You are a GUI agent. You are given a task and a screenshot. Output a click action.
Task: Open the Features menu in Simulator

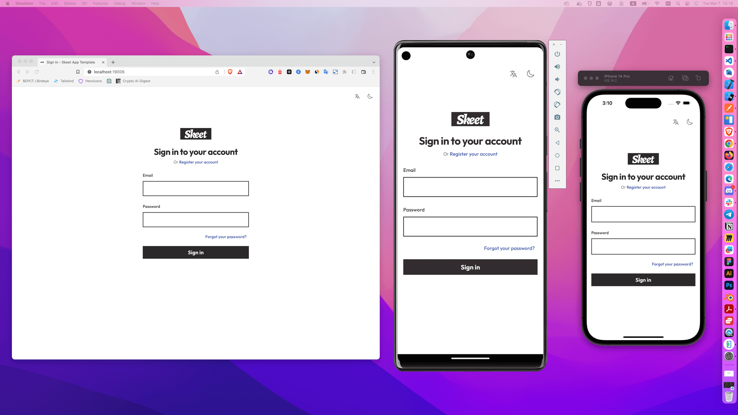pos(100,3)
